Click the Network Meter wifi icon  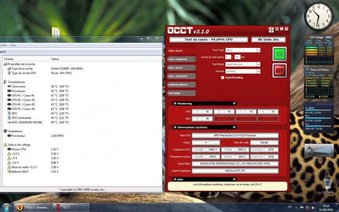(x=307, y=70)
